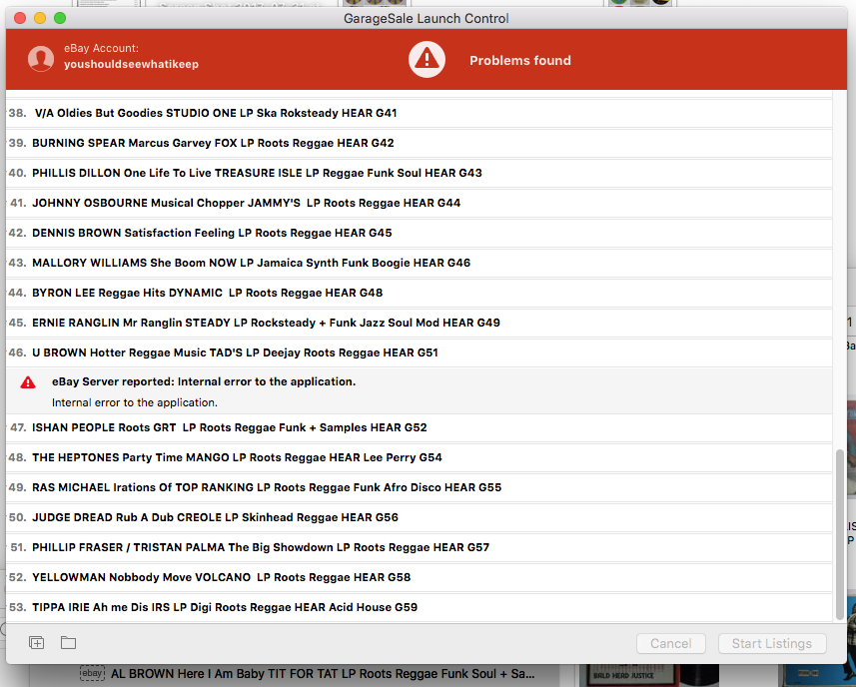Click the red error triangle under listing 46

coord(28,382)
